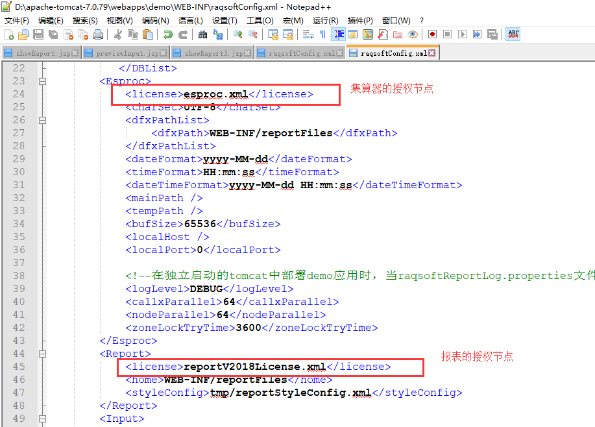Place cursor on esproc.xml license text
Image resolution: width=595 pixels, height=427 pixels.
(215, 94)
